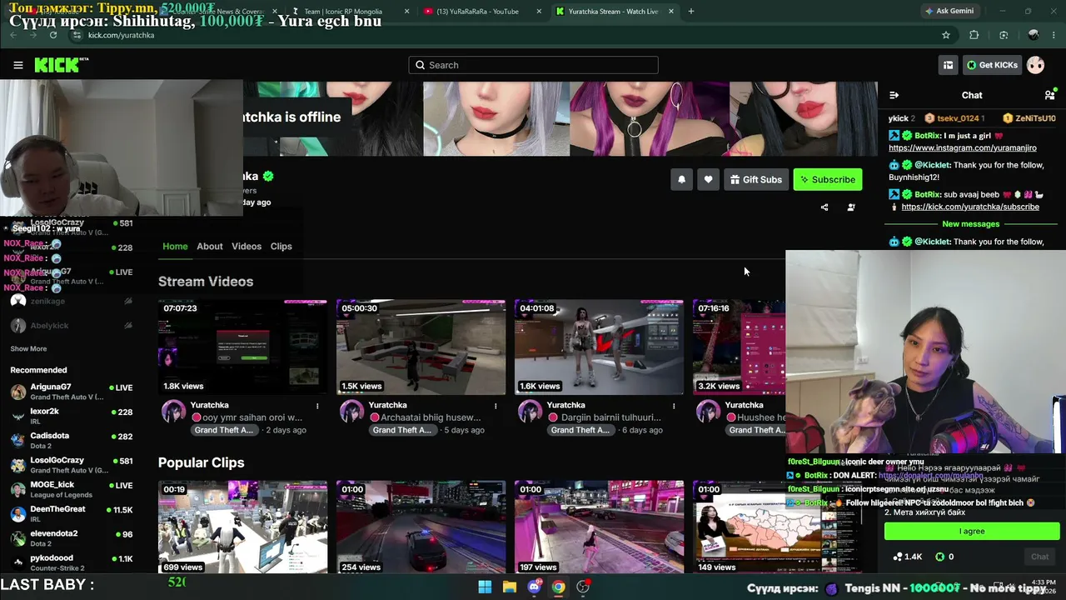Toggle notifications bell for Yuratchka
The image size is (1066, 600).
681,179
